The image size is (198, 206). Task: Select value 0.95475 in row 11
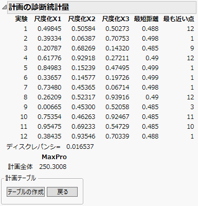49,127
